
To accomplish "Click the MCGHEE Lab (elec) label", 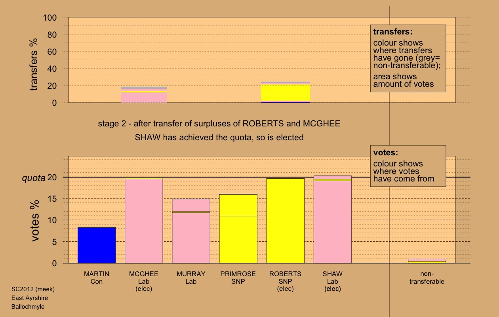I will click(144, 281).
